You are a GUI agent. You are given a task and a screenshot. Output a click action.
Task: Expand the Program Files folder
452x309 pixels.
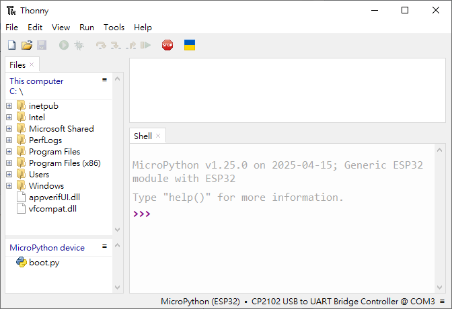pos(9,151)
